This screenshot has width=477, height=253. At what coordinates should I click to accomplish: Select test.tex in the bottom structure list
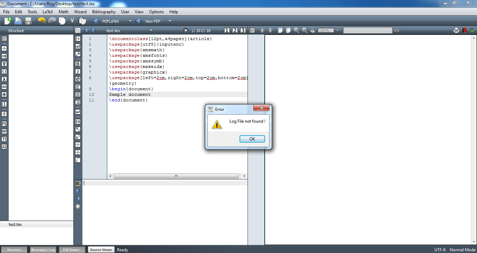(37, 224)
